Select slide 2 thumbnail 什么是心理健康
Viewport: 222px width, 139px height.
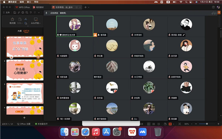click(25, 70)
